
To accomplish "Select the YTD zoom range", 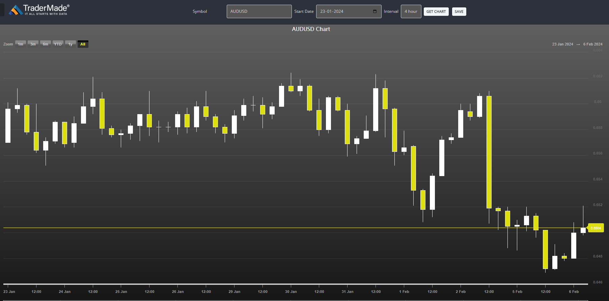I will 58,44.
